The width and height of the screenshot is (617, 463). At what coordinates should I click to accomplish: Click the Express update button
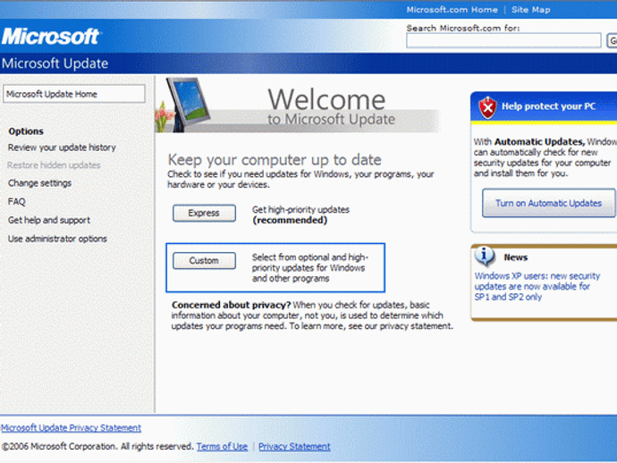coord(204,214)
